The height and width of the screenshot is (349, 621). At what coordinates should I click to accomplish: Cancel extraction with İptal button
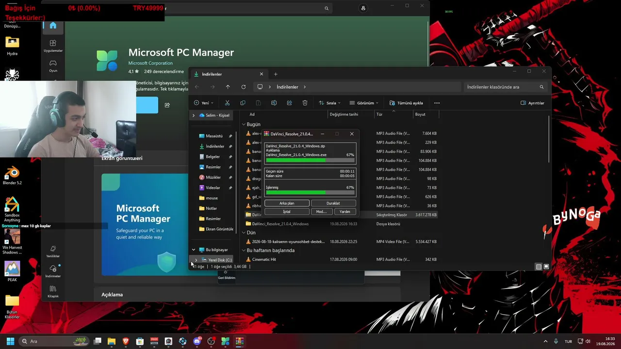[x=287, y=211]
